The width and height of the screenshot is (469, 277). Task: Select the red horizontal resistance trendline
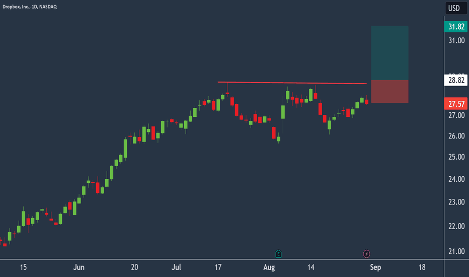click(292, 83)
